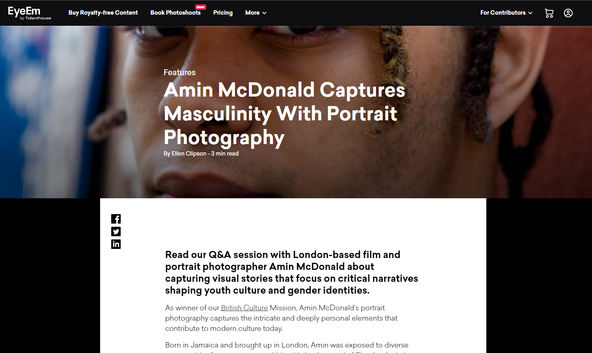This screenshot has width=592, height=353.
Task: Expand the For Contributors chevron arrow
Action: [530, 13]
